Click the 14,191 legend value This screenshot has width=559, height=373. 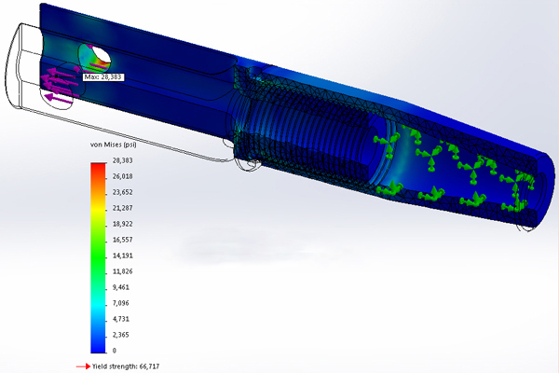[x=121, y=256]
